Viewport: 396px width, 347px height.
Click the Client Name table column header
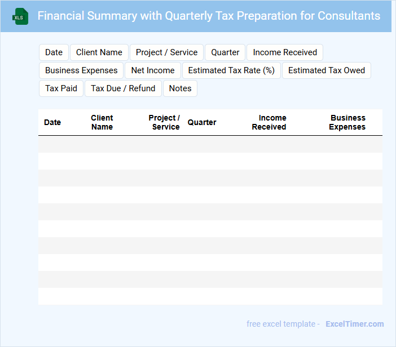click(102, 122)
